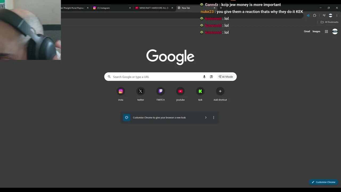Open the Chrome three-dot menu
The image size is (341, 192).
(x=337, y=15)
